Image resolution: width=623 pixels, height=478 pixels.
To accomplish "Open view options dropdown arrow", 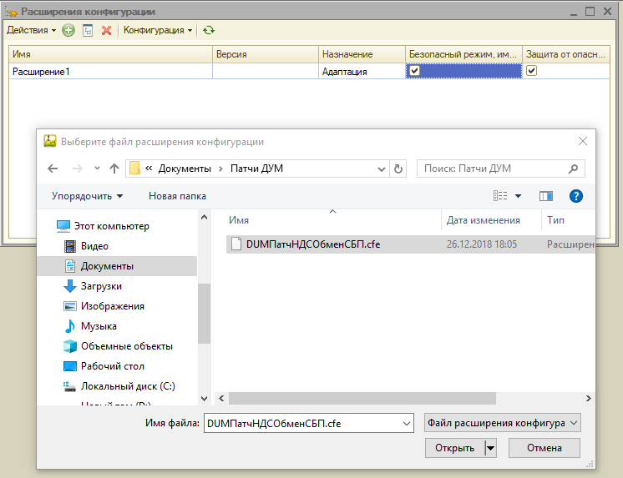I will point(518,196).
